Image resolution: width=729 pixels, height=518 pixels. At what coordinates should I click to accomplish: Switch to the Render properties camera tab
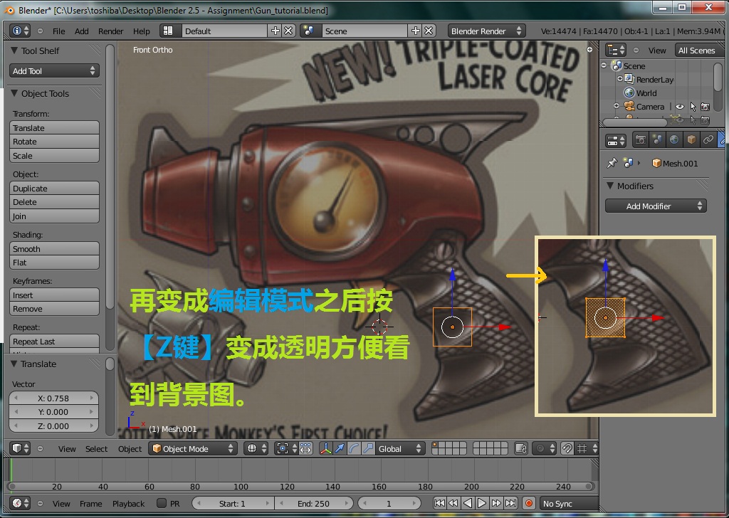tap(640, 139)
